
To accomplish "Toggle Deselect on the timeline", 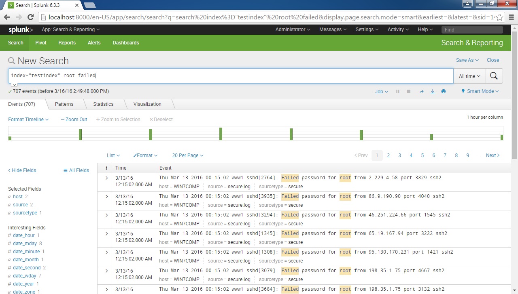I will (x=161, y=119).
